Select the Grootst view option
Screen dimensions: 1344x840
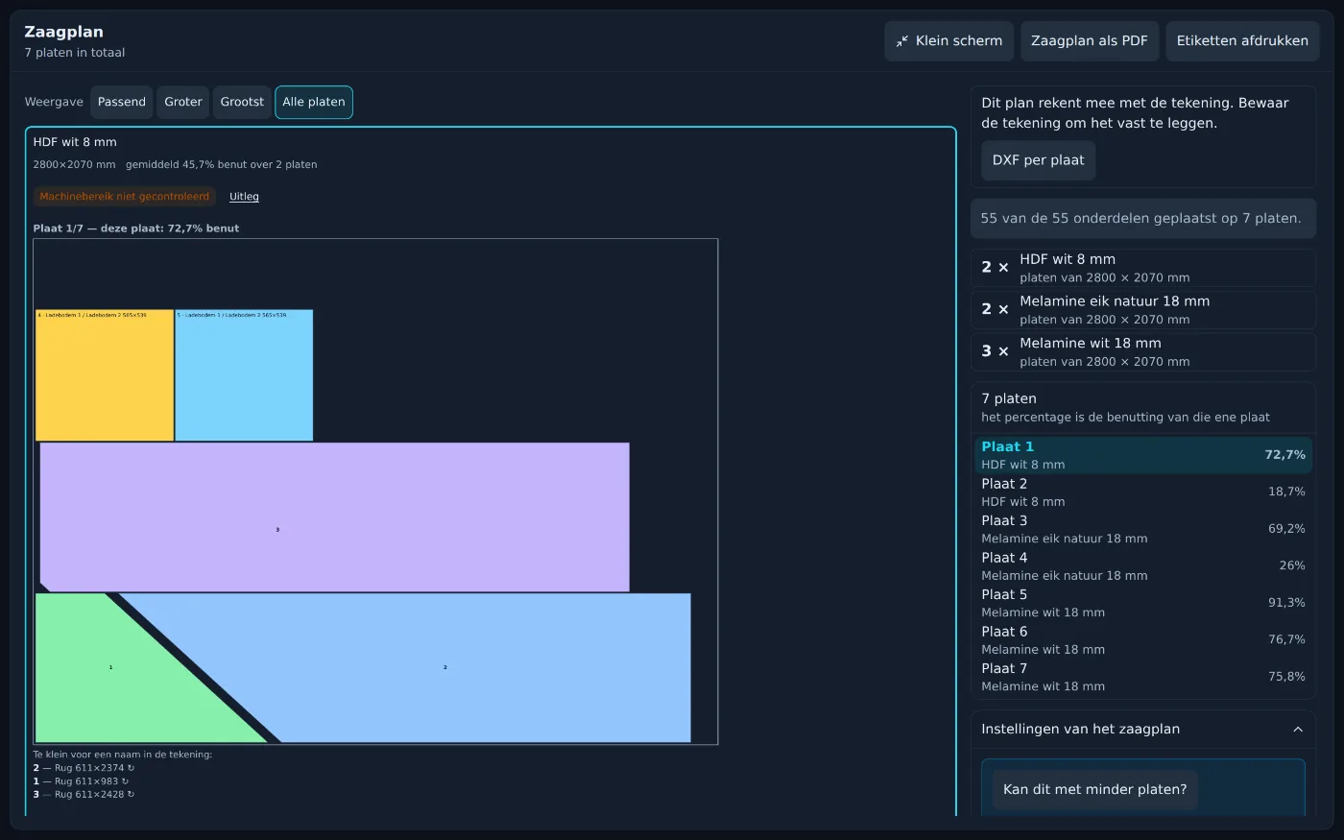[242, 102]
